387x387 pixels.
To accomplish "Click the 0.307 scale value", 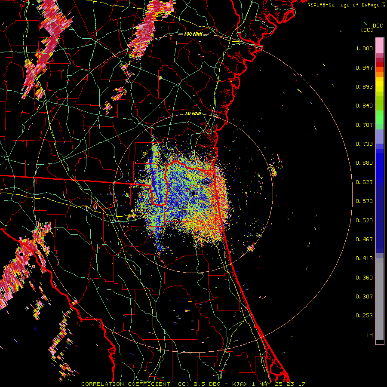I will pyautogui.click(x=364, y=297).
